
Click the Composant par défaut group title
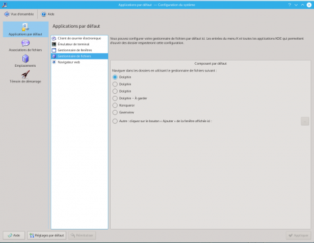pos(211,63)
